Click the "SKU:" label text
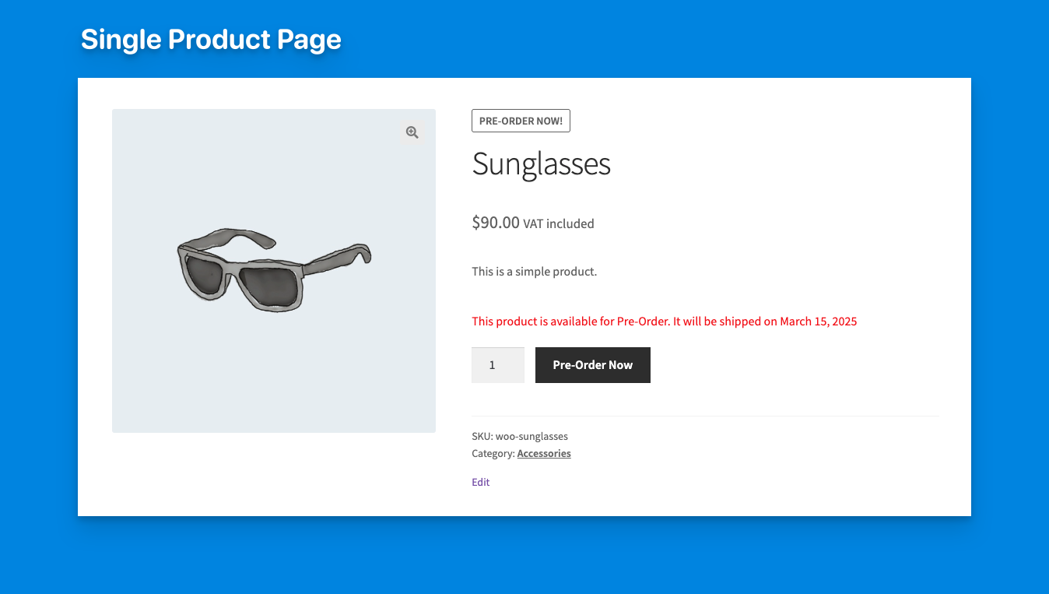Viewport: 1049px width, 594px height. pyautogui.click(x=482, y=437)
